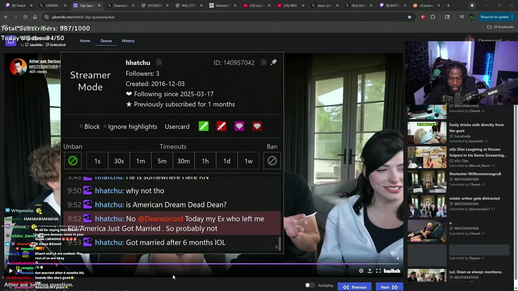Go back in browser history
The height and width of the screenshot is (291, 518).
pyautogui.click(x=6, y=17)
